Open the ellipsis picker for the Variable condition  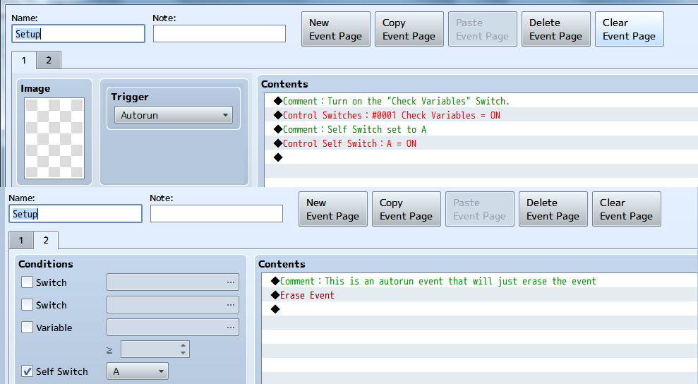pos(230,328)
